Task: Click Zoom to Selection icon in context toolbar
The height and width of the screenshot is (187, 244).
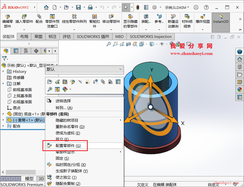Action: [50, 89]
